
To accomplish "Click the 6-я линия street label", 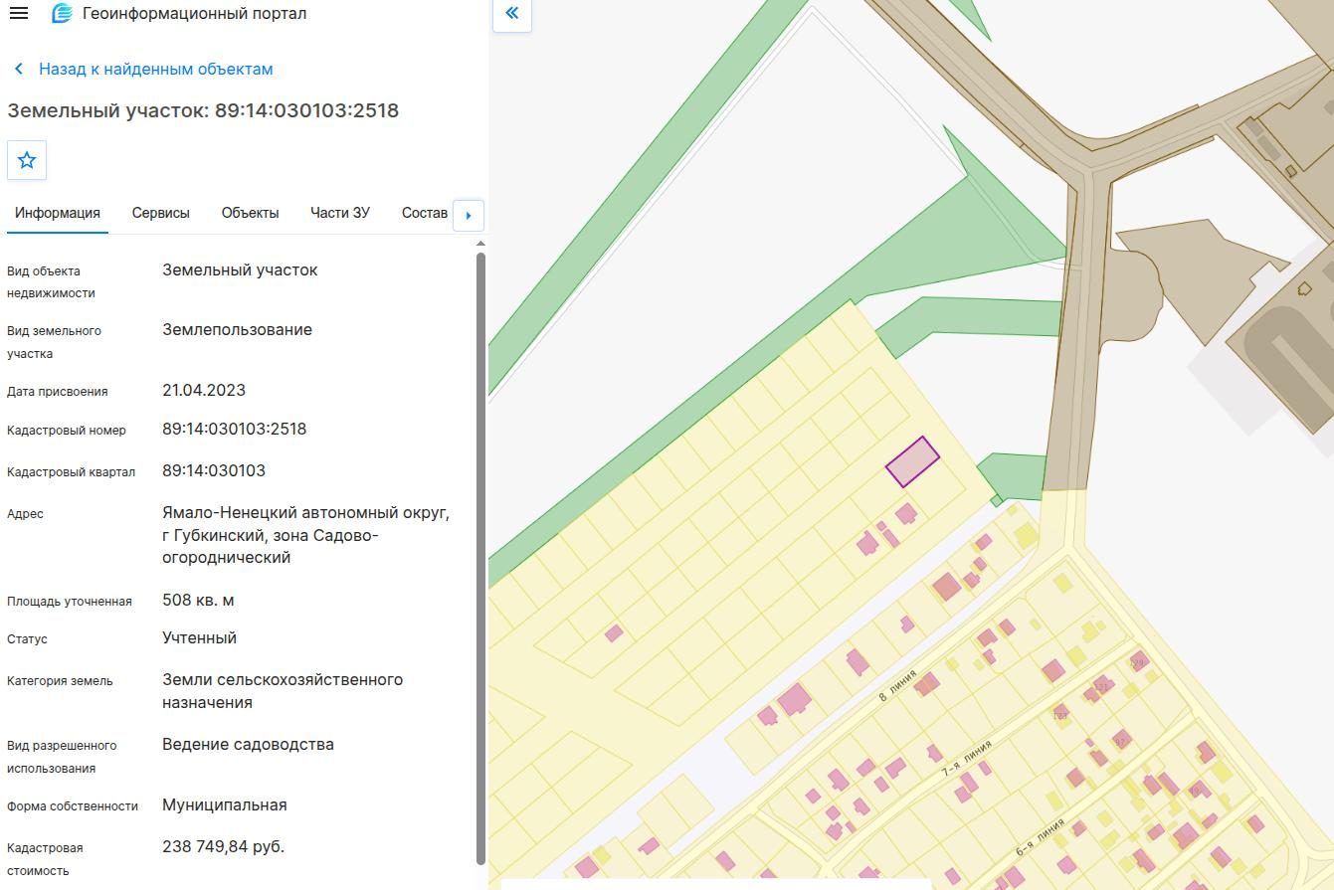I will pyautogui.click(x=1041, y=837).
